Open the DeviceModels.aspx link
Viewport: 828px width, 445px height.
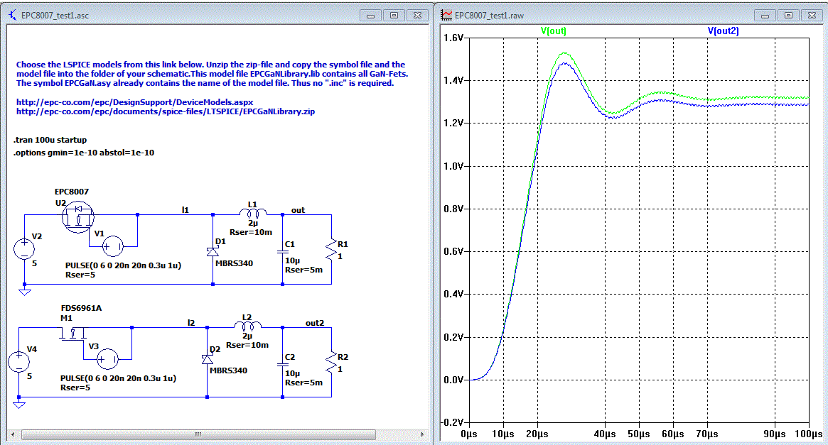(134, 102)
